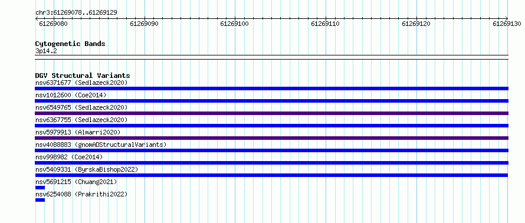Select the short blue bar under nsv5691215
The width and height of the screenshot is (525, 223).
40,188
